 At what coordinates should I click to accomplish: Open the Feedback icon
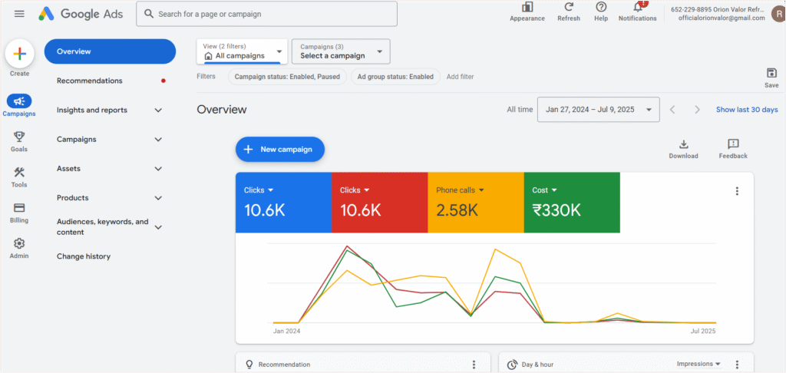point(733,144)
